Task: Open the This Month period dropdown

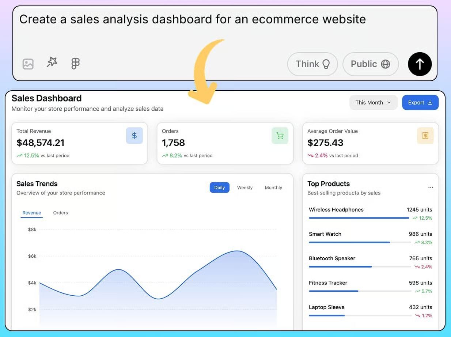Action: [373, 103]
